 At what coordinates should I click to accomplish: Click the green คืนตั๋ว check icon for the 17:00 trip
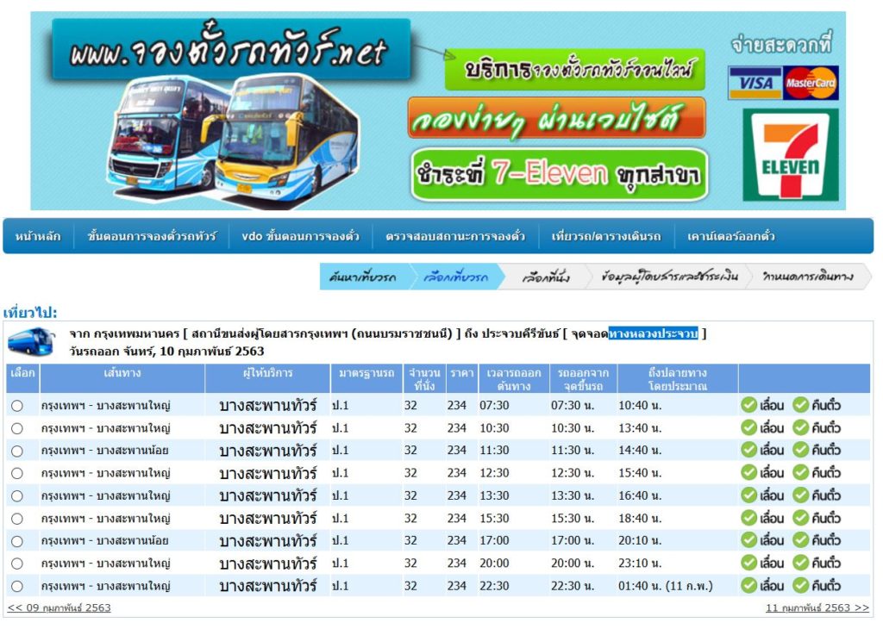[x=801, y=541]
